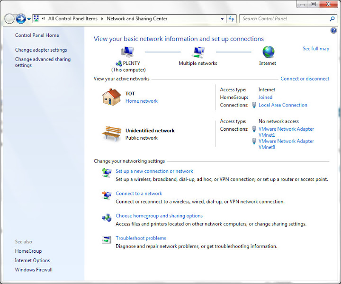The height and width of the screenshot is (284, 341).
Task: Click the Troubleshoot problems icon
Action: tap(107, 240)
